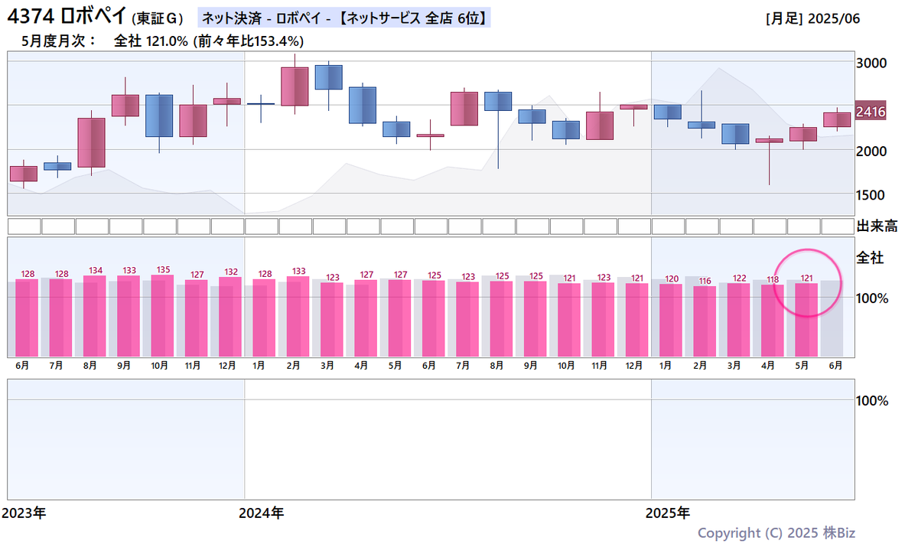Click the 1500 price axis label
Viewport: 918px width, 544px height.
coord(871,194)
